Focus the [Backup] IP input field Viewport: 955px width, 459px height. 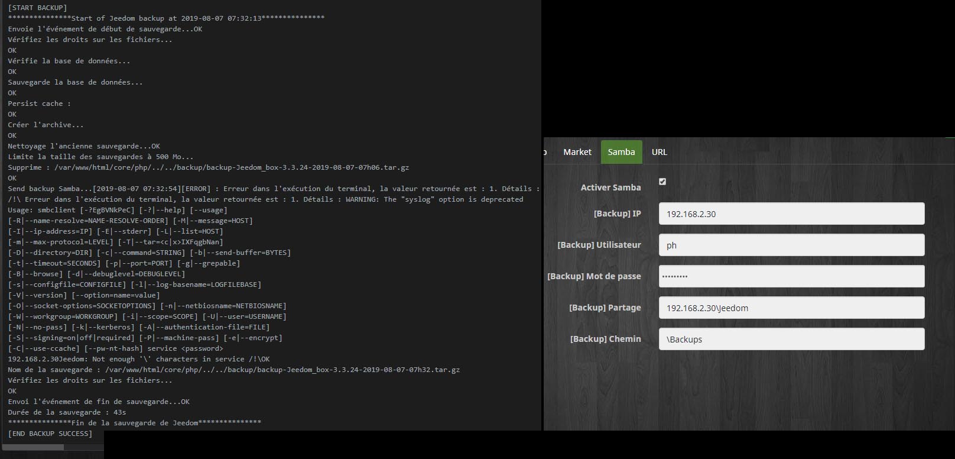(791, 214)
